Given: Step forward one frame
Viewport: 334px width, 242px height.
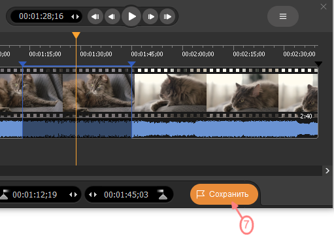Looking at the screenshot, I should 150,16.
